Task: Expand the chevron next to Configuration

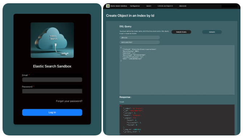Action: point(143,6)
